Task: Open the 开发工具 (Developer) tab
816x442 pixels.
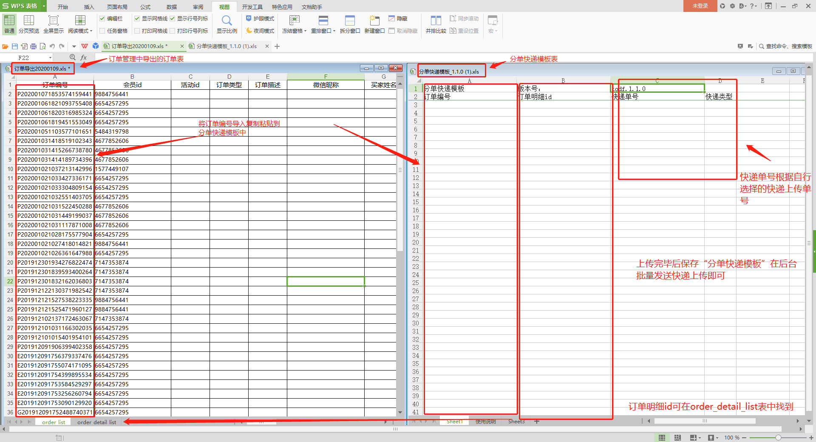Action: click(x=252, y=7)
